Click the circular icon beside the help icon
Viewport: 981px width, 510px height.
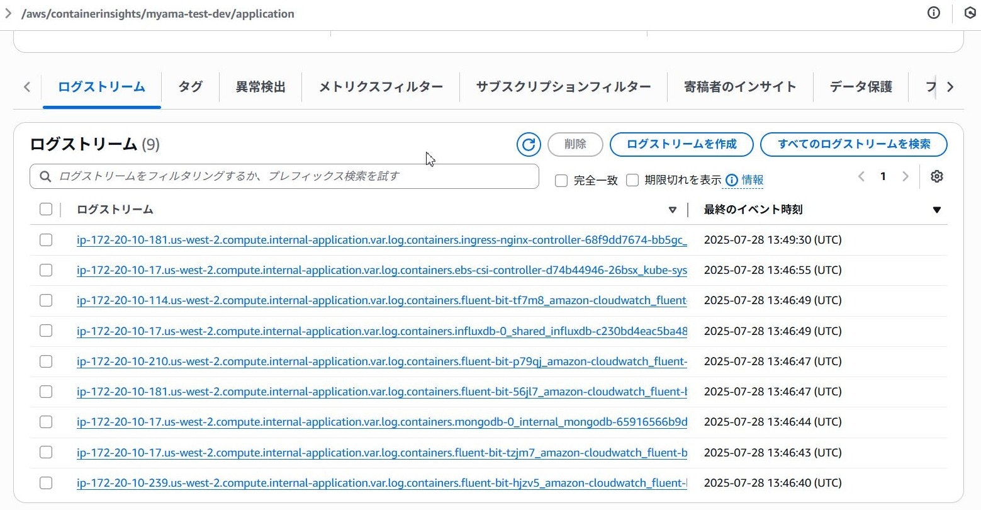pos(970,13)
